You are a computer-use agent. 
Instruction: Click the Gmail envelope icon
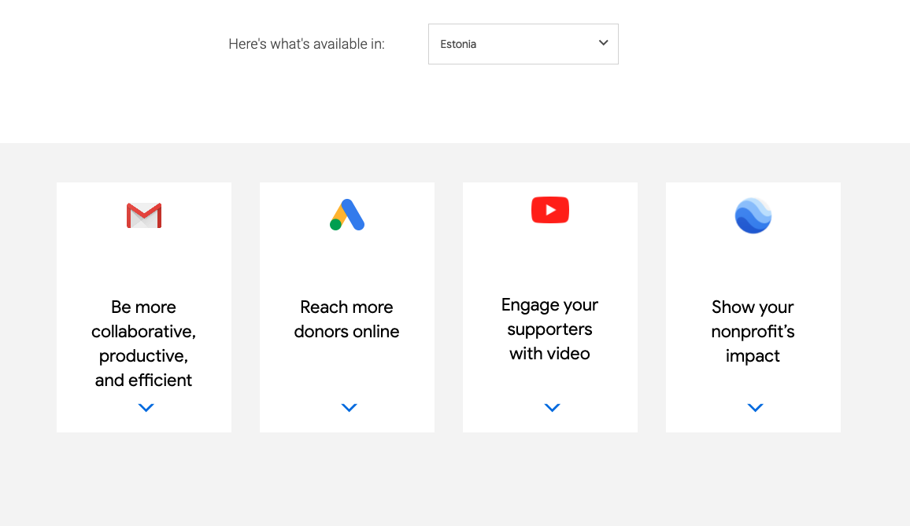(144, 215)
